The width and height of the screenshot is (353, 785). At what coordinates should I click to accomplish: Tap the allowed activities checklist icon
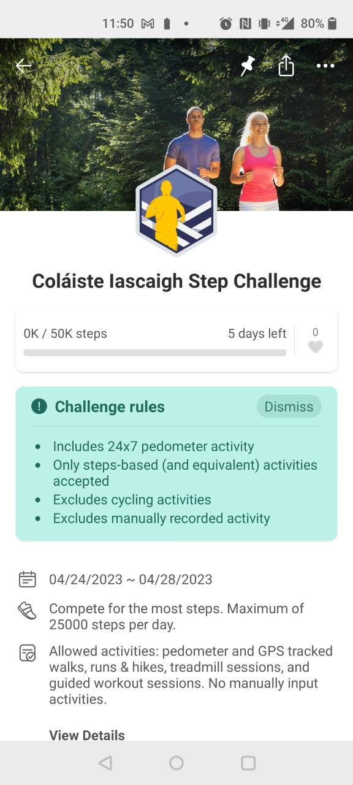click(x=27, y=653)
